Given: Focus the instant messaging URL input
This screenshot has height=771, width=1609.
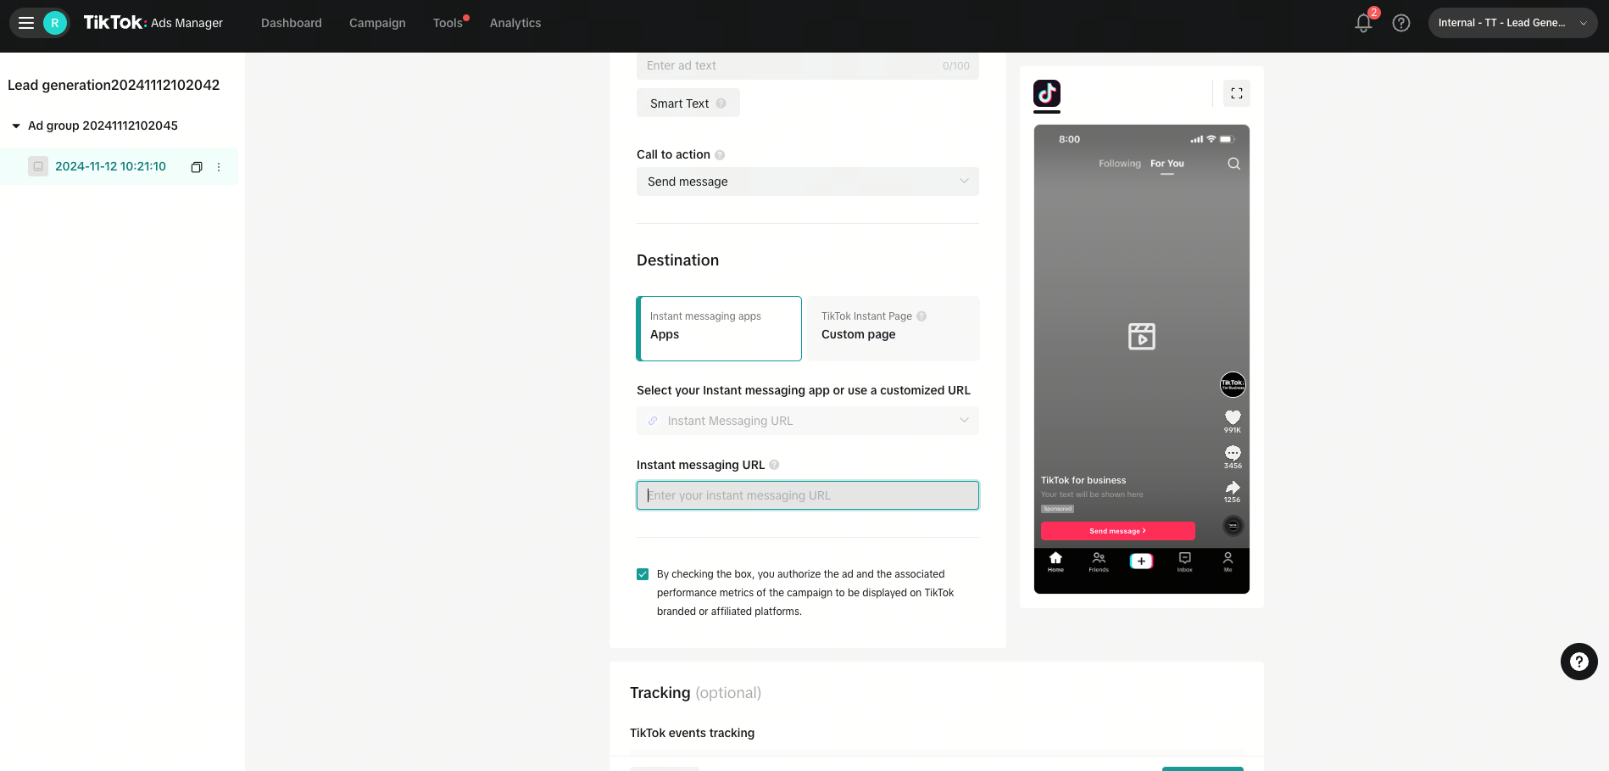Looking at the screenshot, I should pos(808,495).
